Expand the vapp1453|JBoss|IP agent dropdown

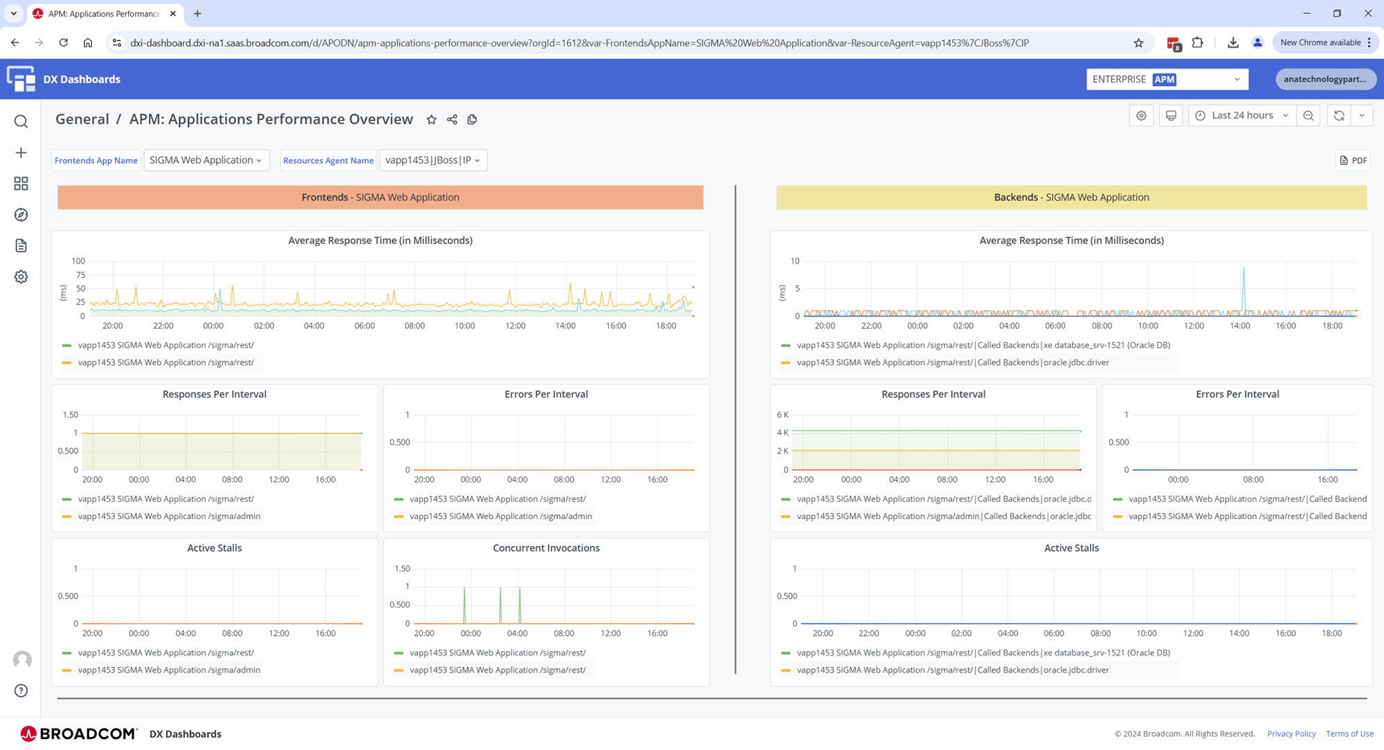coord(432,160)
